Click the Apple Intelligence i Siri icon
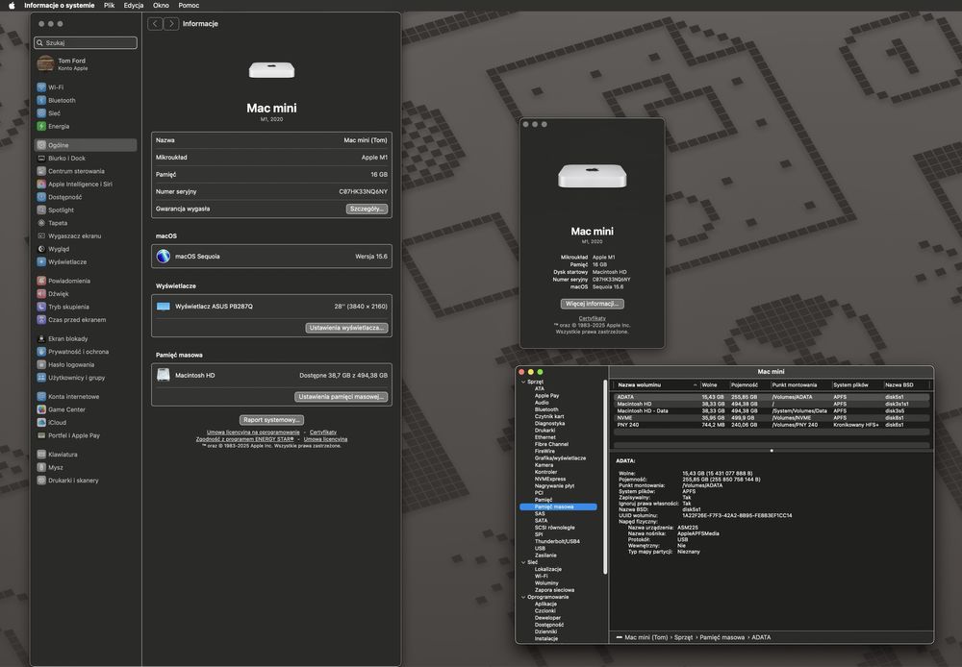This screenshot has width=962, height=667. [41, 184]
